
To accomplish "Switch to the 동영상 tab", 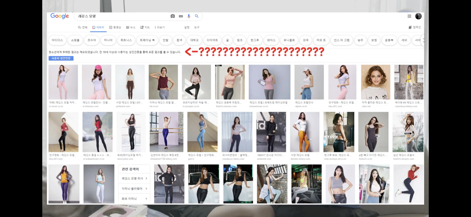I will pos(115,28).
